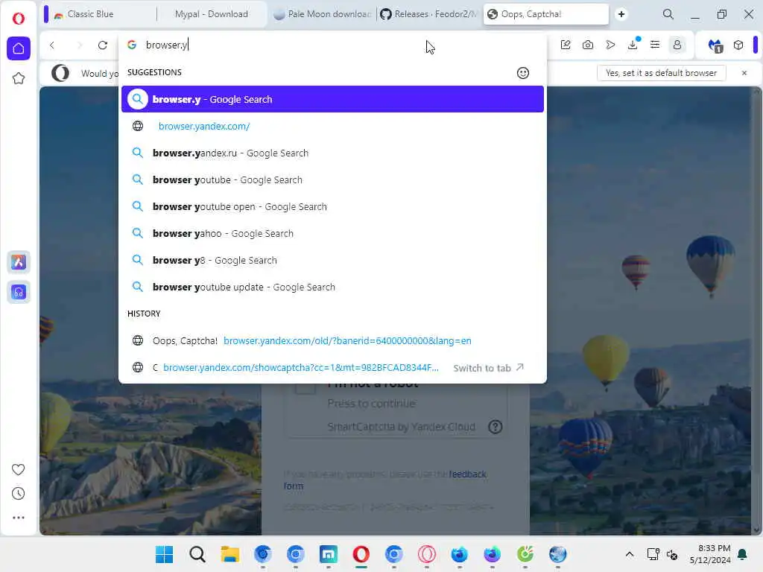Viewport: 763px width, 572px height.
Task: Click the SmartCaptcha help question icon
Action: coord(496,427)
